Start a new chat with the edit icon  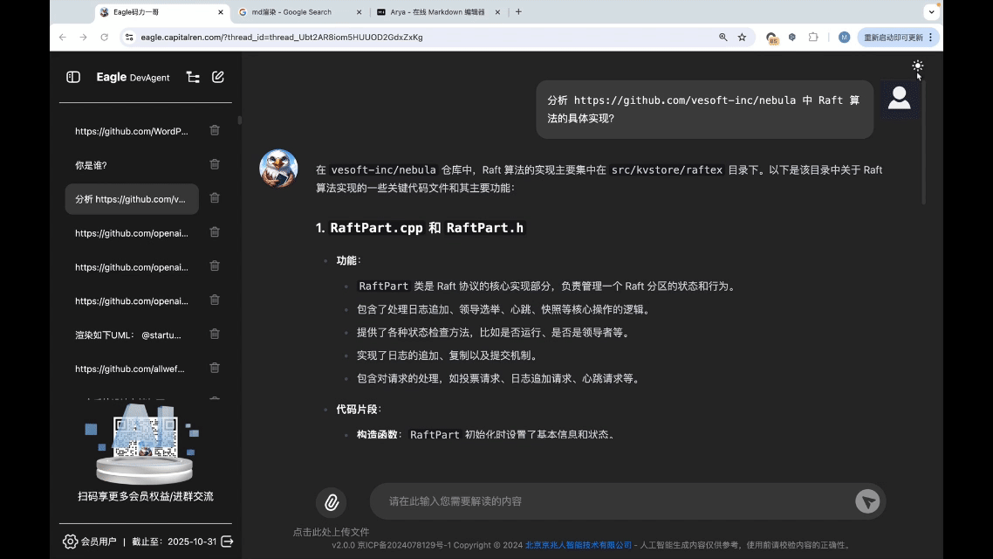click(x=218, y=77)
